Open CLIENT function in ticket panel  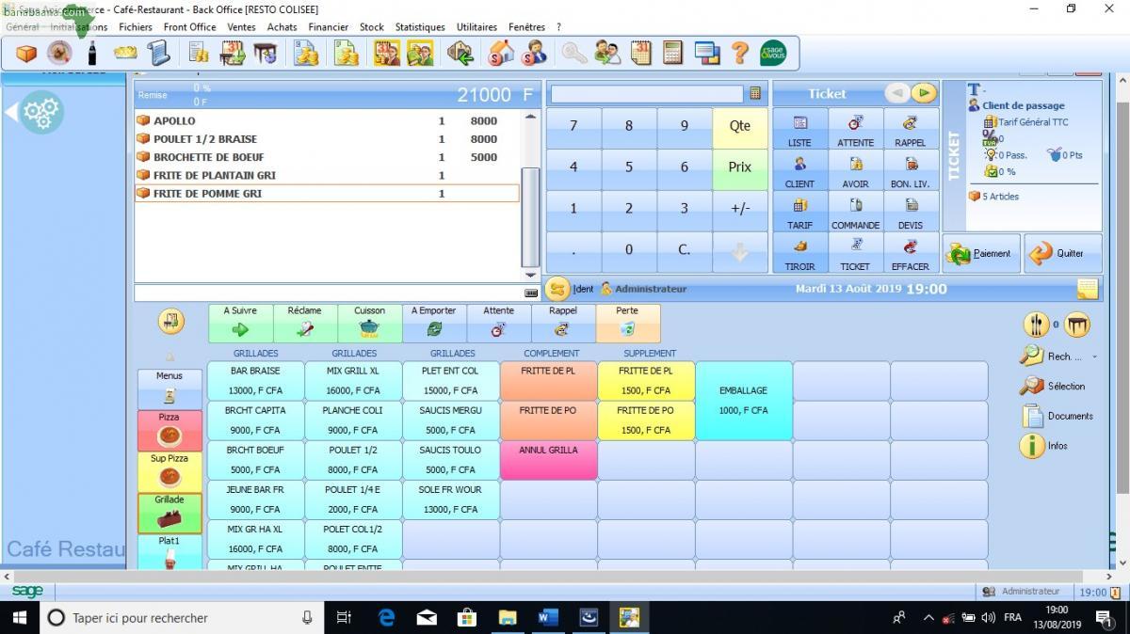799,170
